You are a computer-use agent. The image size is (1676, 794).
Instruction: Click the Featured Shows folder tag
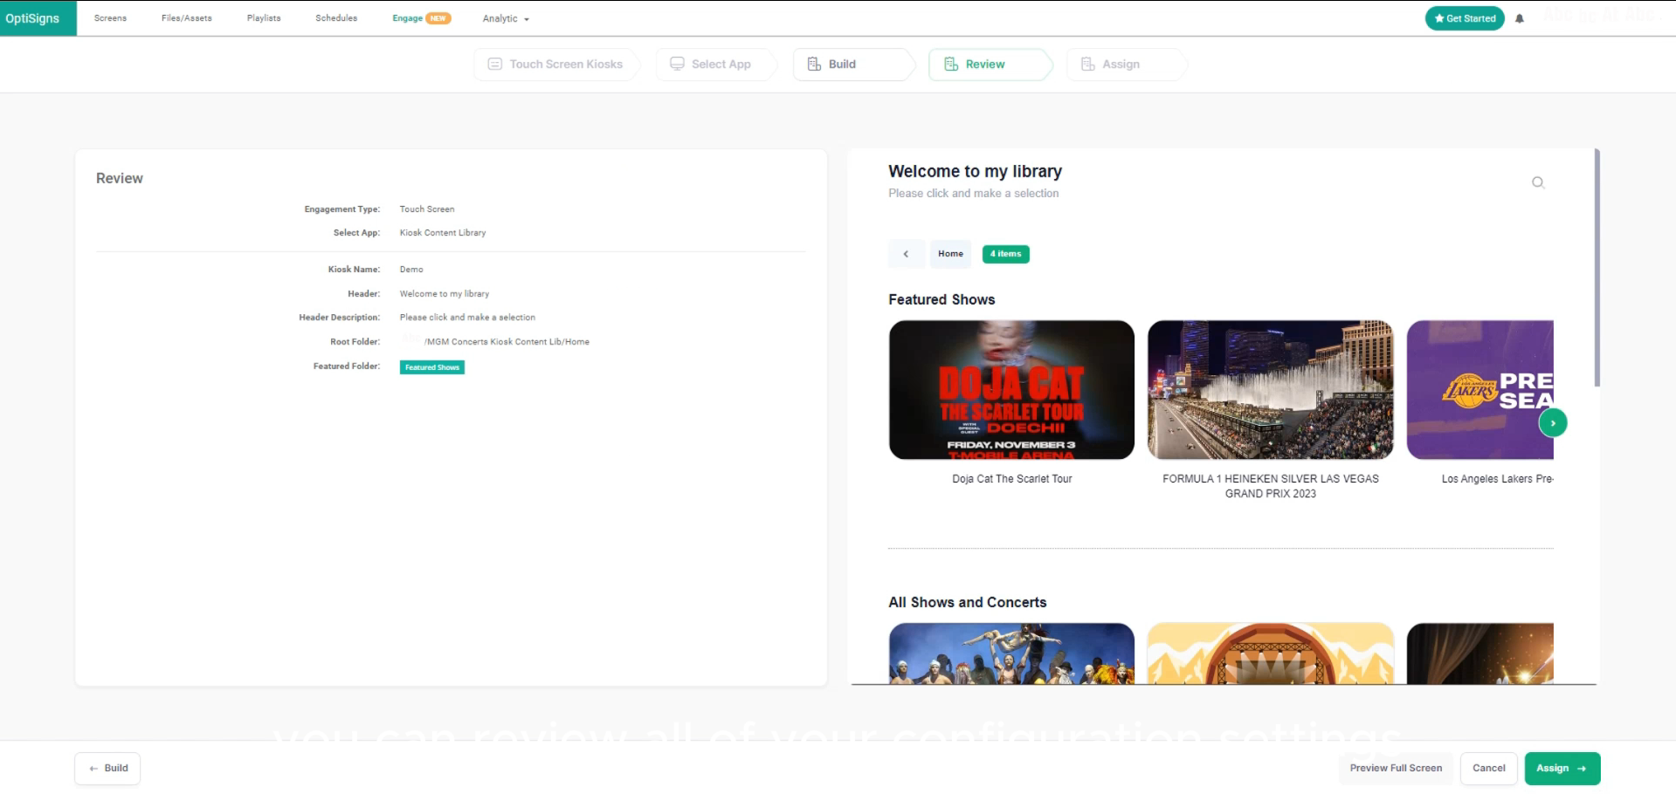(432, 367)
